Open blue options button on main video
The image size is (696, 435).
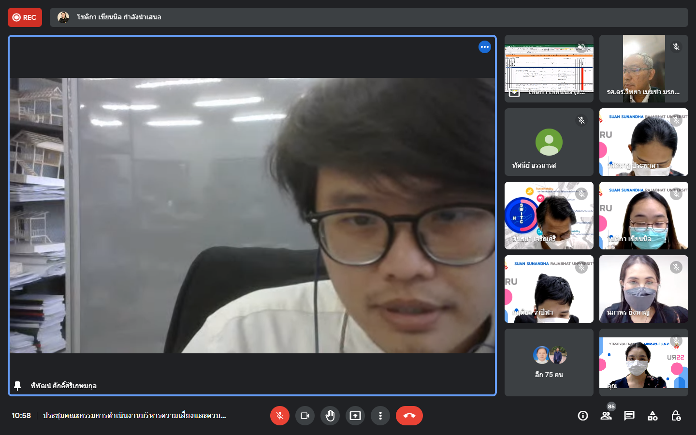(x=485, y=47)
